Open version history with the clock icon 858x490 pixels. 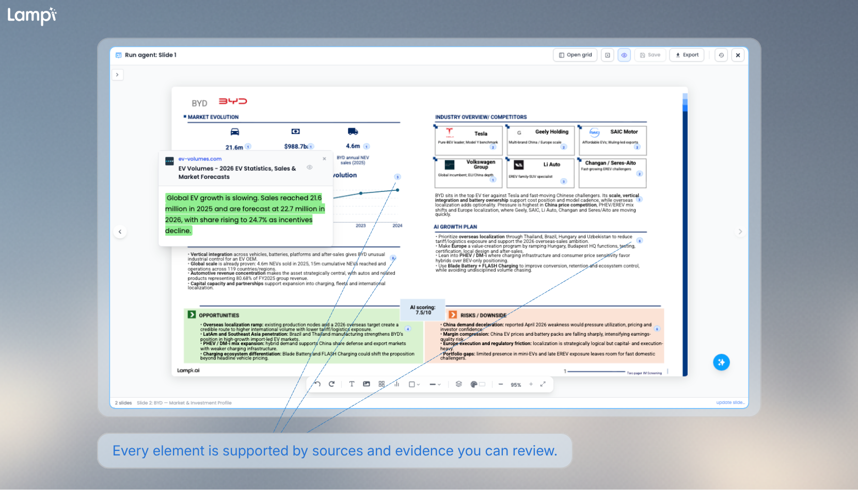(x=721, y=55)
